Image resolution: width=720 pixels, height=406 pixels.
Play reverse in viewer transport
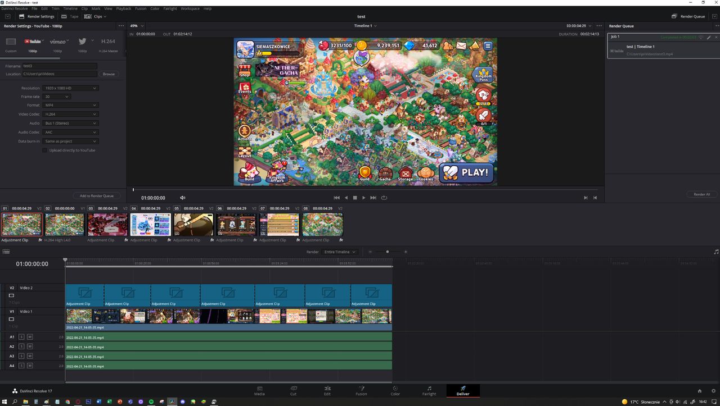click(346, 198)
